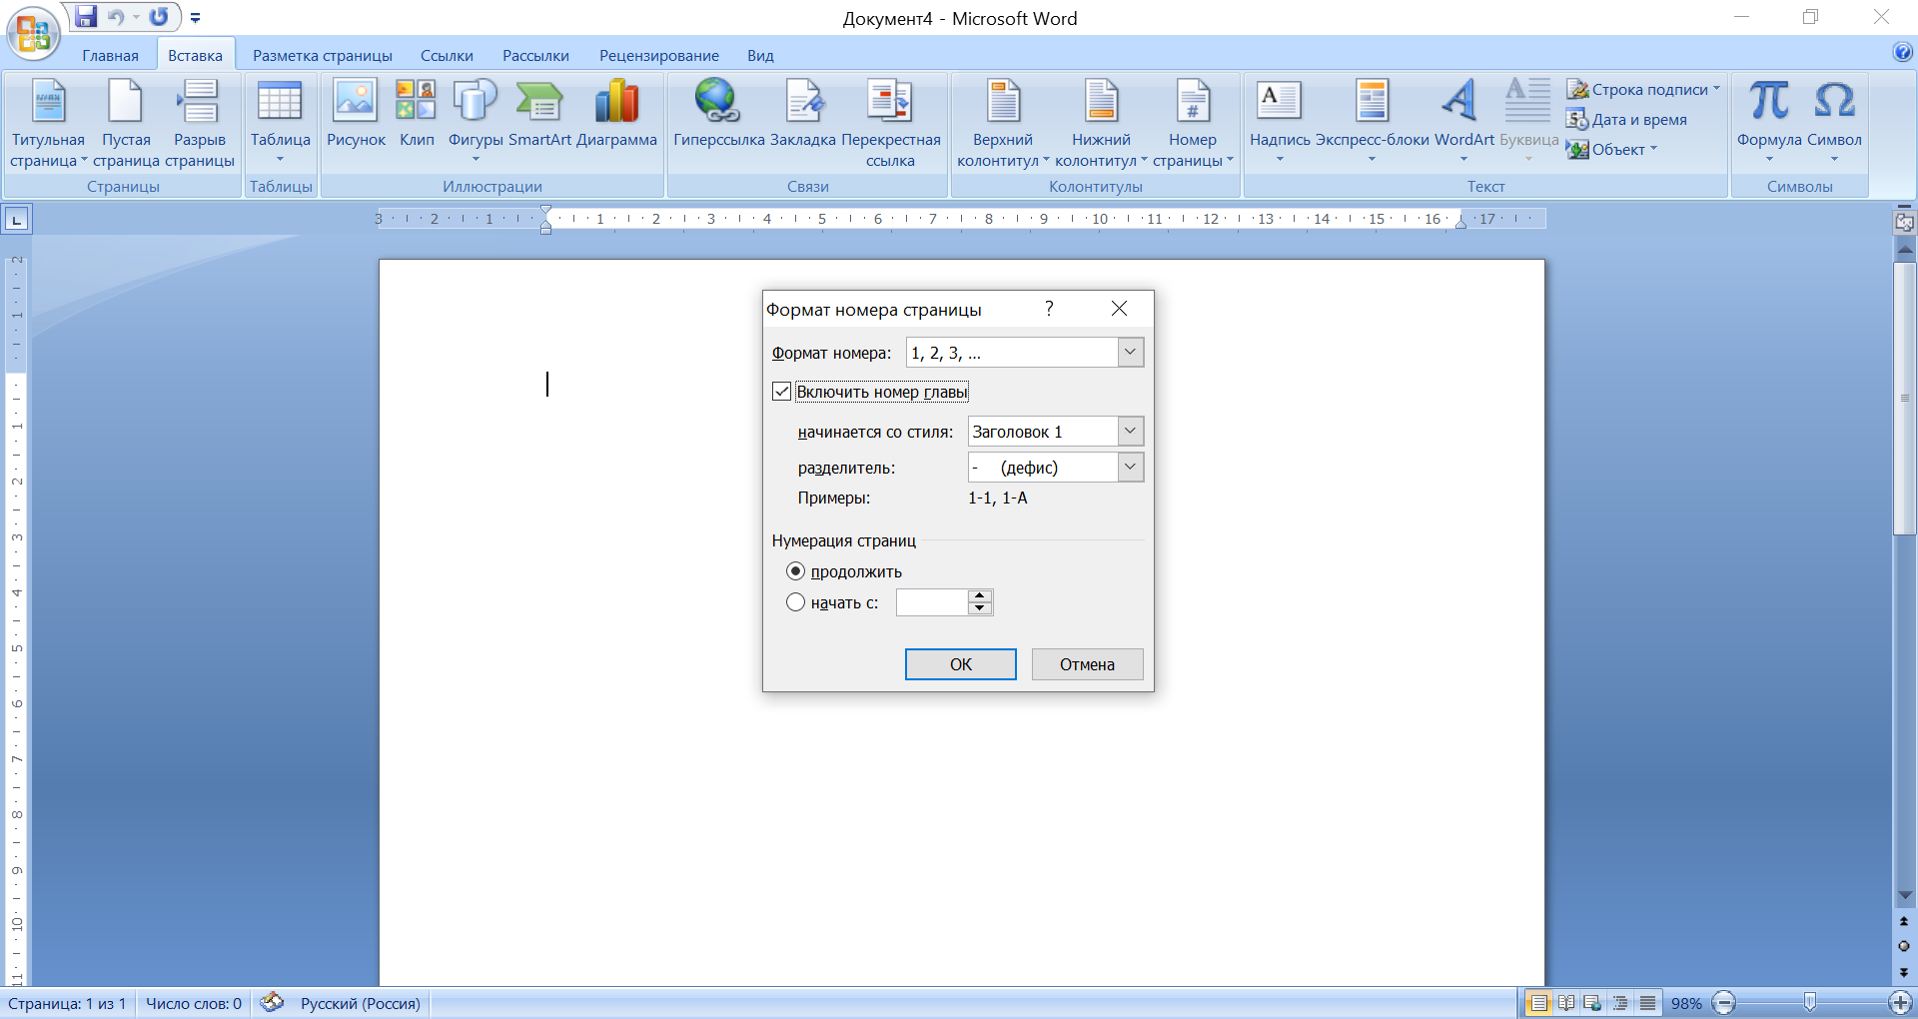This screenshot has height=1019, width=1918.
Task: Open the начинается со стиля dropdown
Action: click(1130, 432)
